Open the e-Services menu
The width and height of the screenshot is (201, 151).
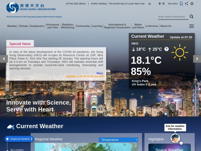152,26
